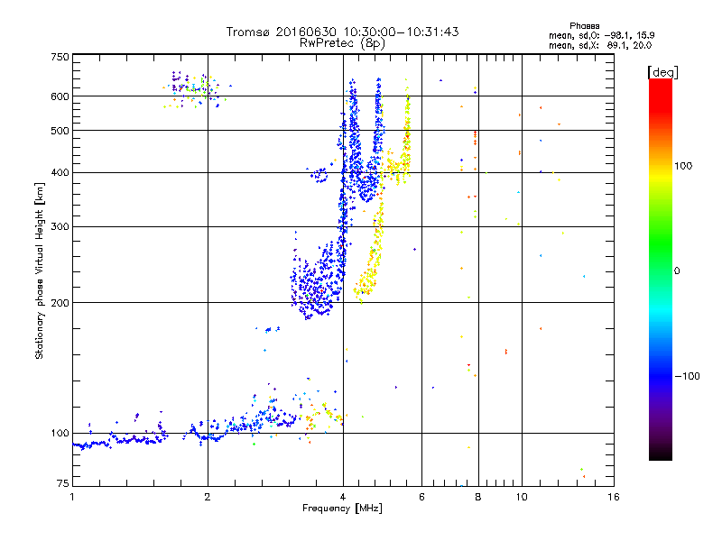The height and width of the screenshot is (541, 722).
Task: Click the 'Frequency [MHz]' axis title
Action: click(342, 509)
